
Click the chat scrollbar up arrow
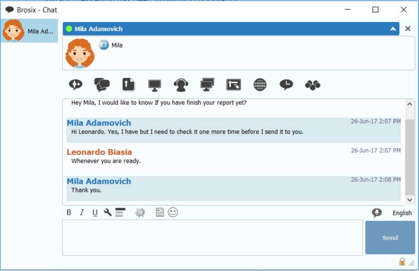pos(410,104)
